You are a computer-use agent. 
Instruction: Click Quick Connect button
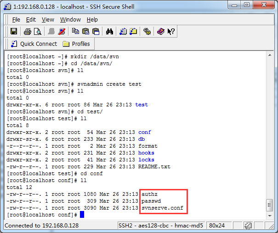[34, 44]
